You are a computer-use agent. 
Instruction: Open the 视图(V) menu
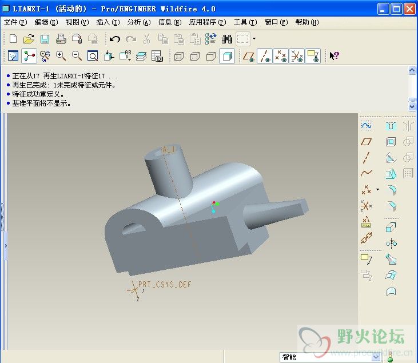click(x=77, y=22)
